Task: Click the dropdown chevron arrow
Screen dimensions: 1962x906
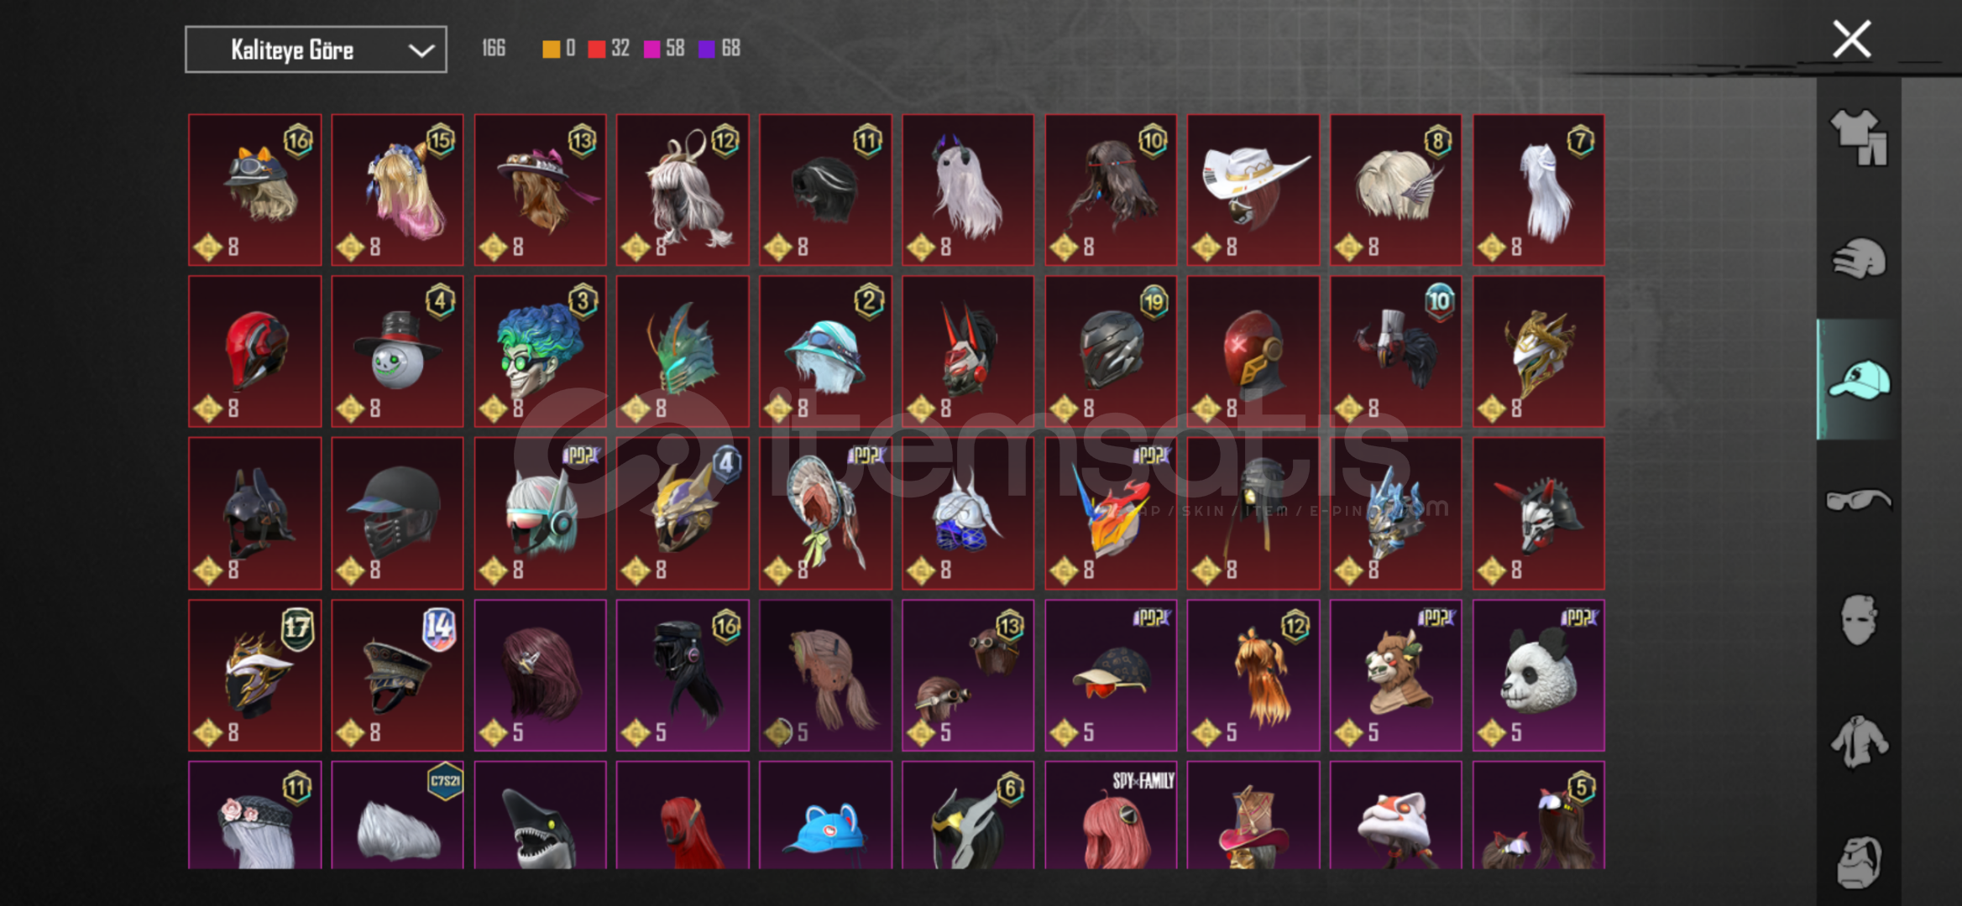Action: click(421, 50)
